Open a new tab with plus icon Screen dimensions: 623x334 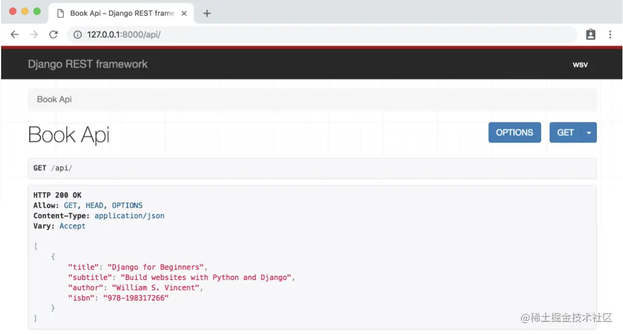207,14
